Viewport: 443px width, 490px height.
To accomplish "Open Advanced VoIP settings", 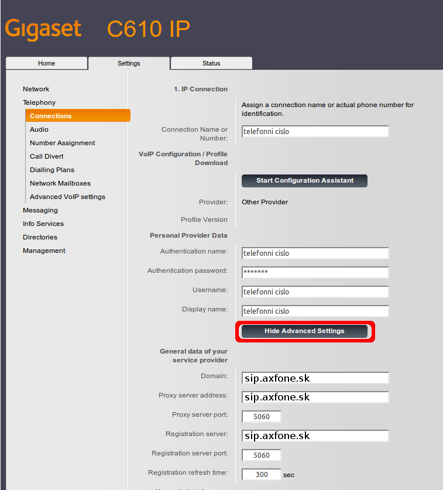I will pos(67,197).
